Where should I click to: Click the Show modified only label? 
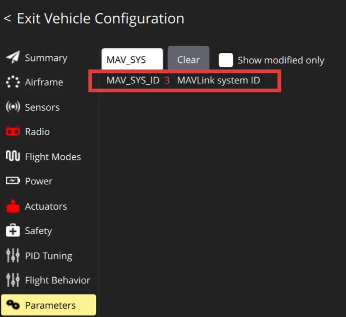[281, 60]
